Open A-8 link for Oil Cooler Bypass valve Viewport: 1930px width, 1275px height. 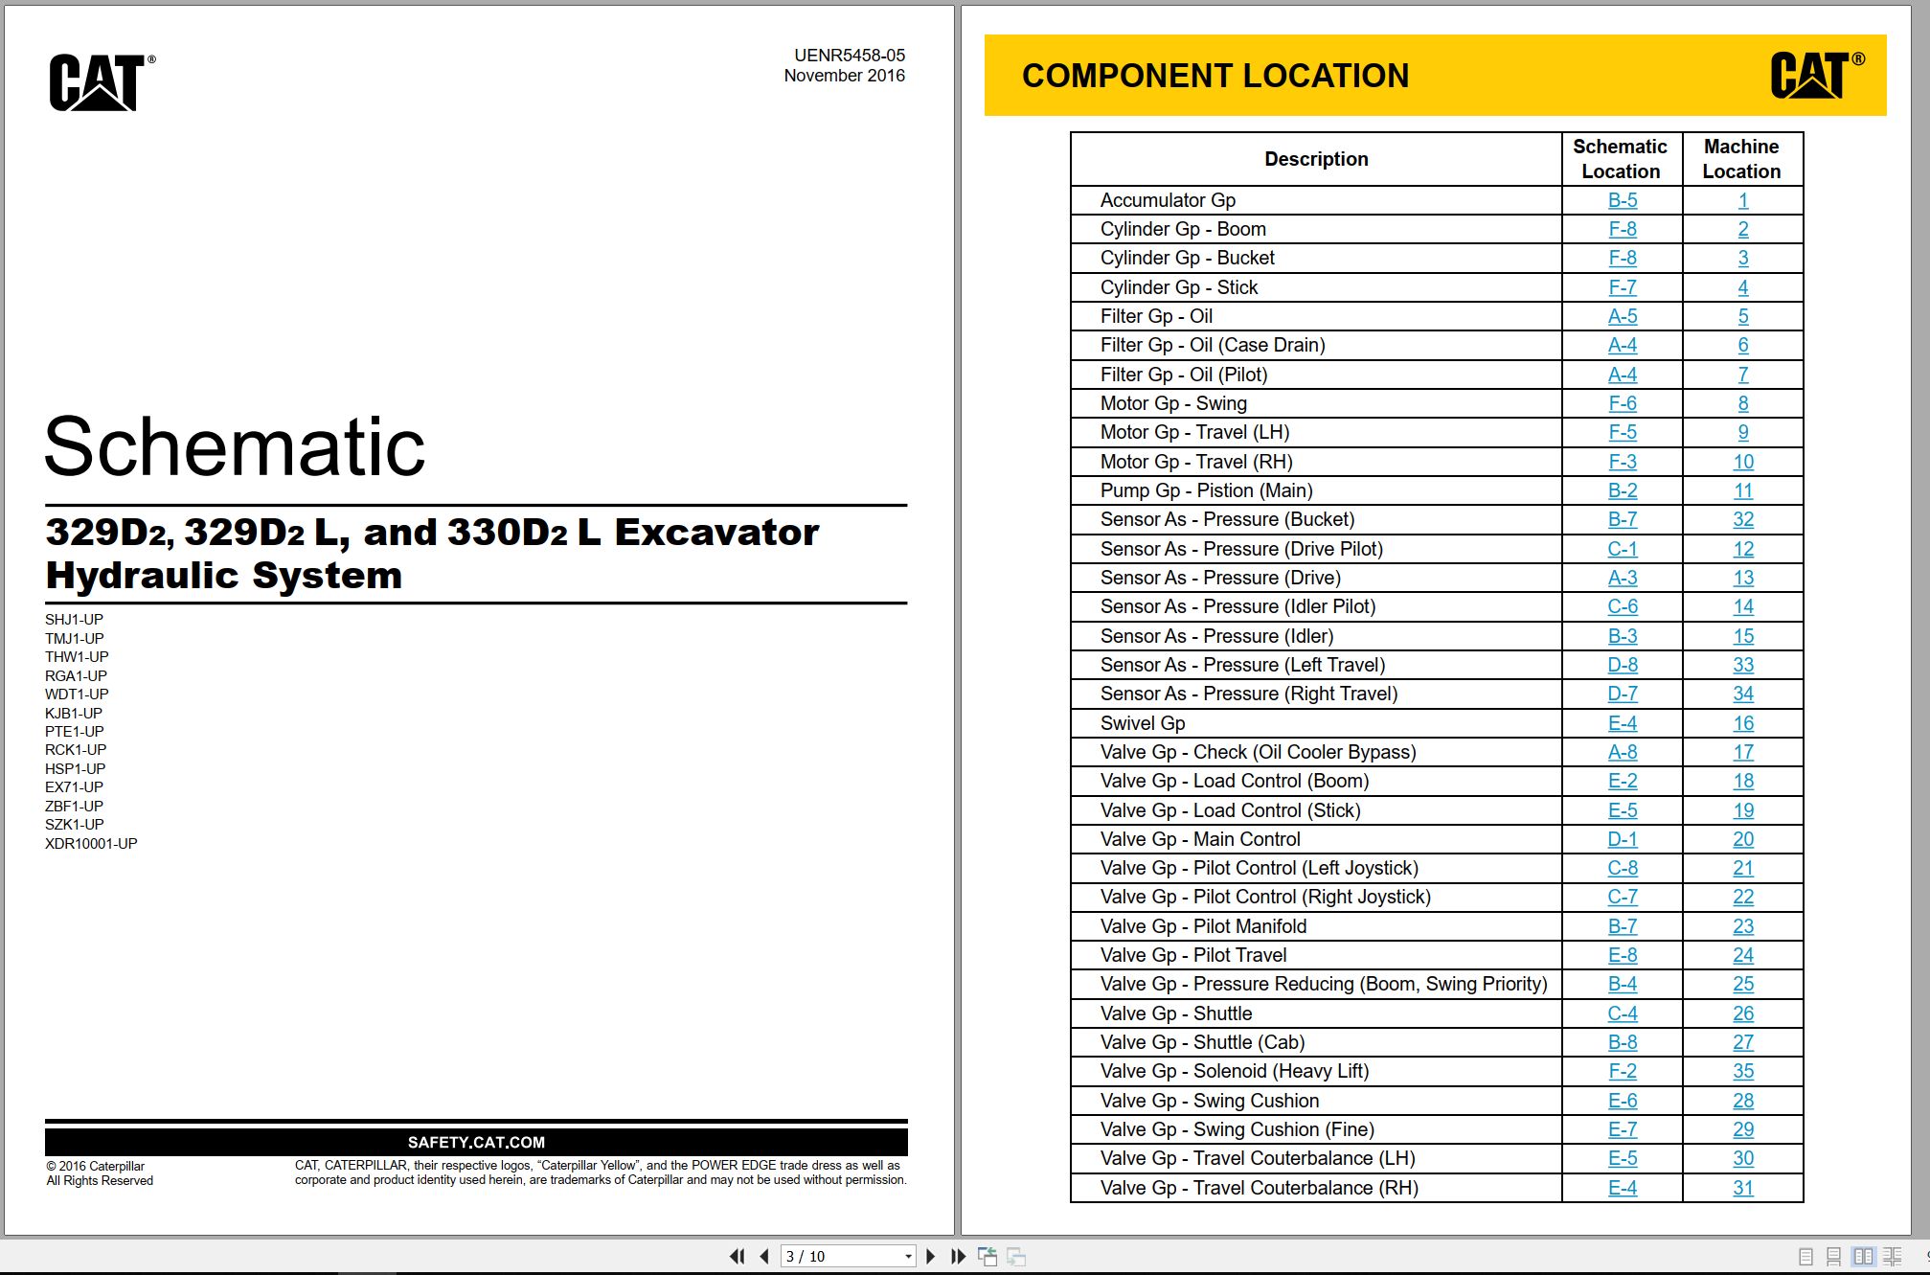pos(1623,752)
